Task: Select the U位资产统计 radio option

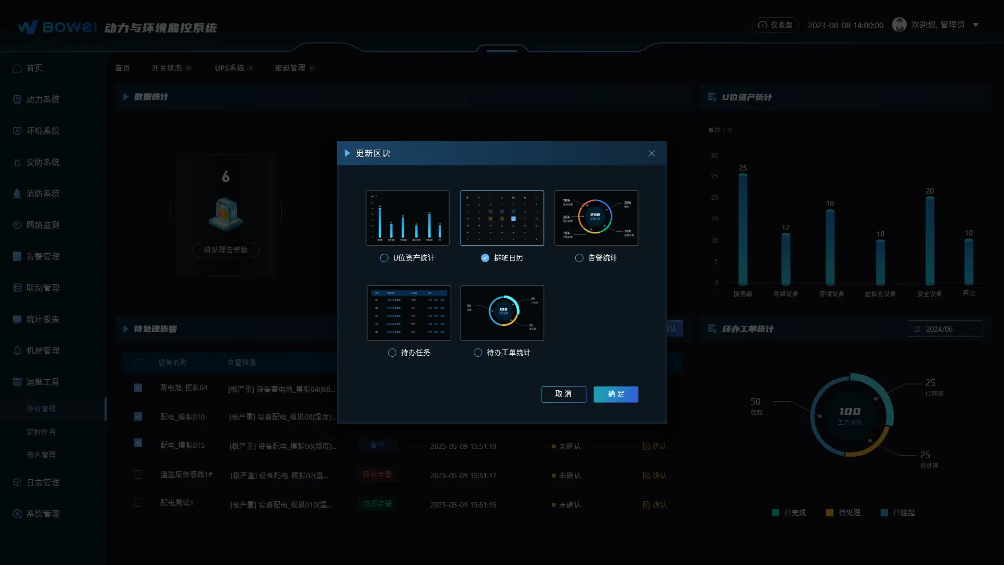Action: tap(384, 258)
